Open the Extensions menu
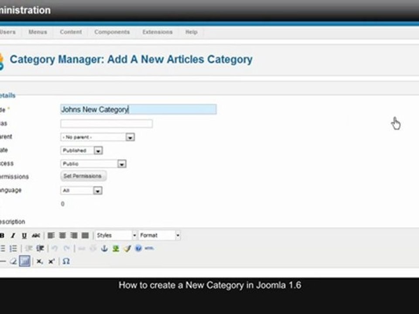419x314 pixels. tap(158, 32)
